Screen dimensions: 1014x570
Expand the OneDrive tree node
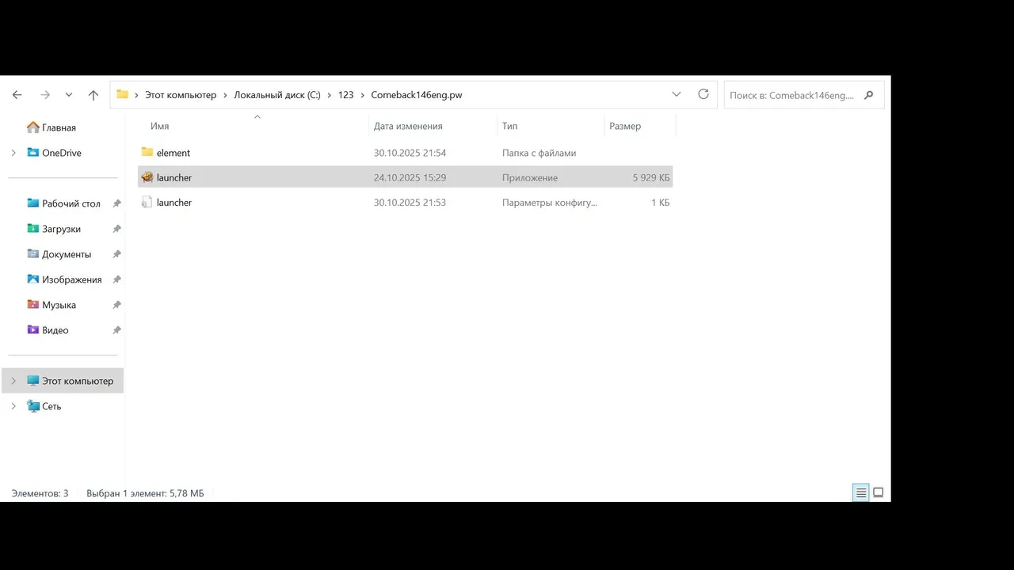[x=13, y=153]
